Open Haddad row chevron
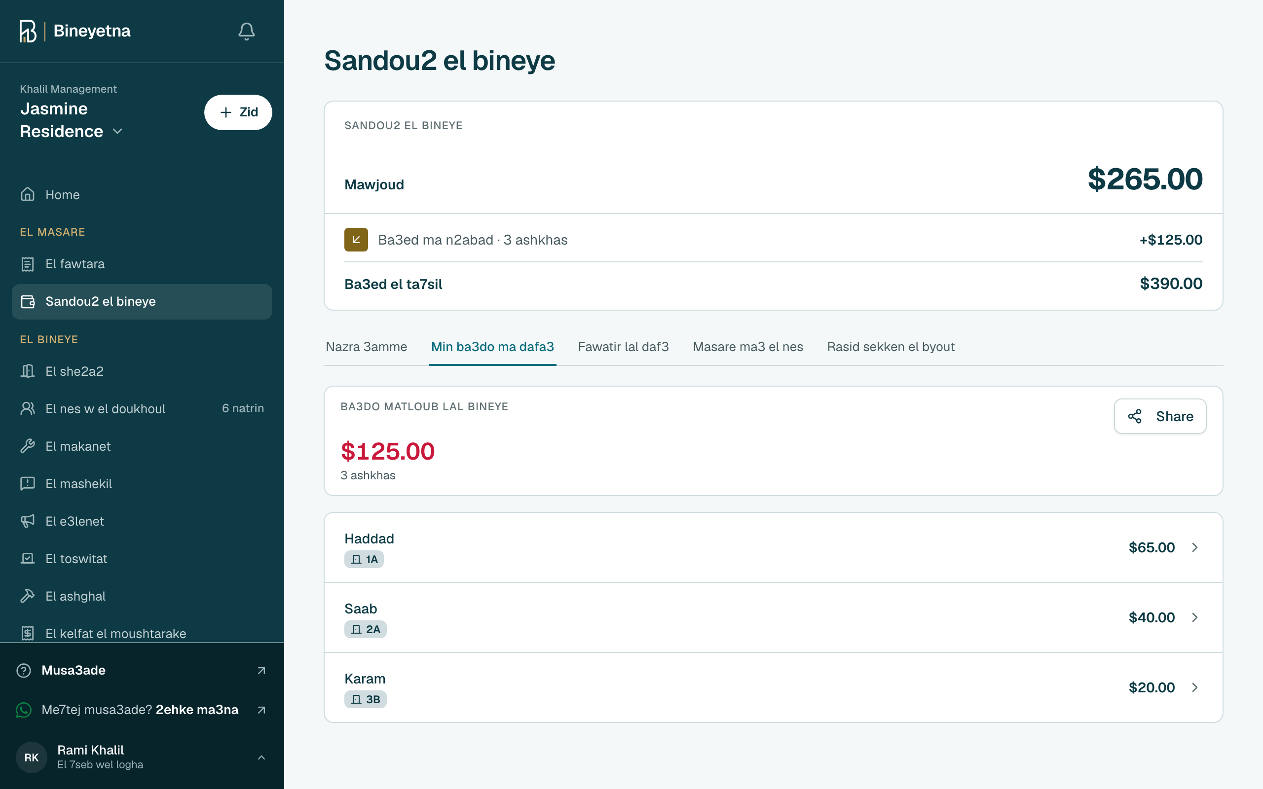This screenshot has width=1263, height=789. coord(1194,547)
